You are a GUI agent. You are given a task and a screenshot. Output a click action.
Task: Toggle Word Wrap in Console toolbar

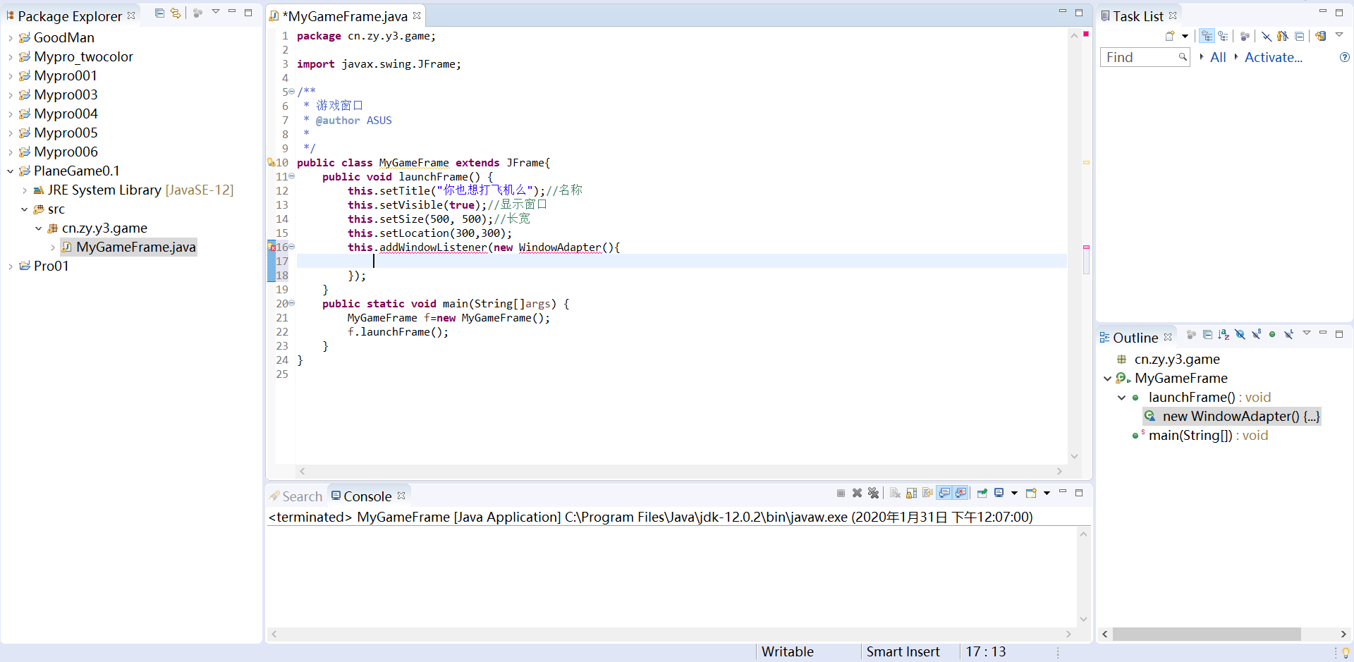tap(927, 493)
